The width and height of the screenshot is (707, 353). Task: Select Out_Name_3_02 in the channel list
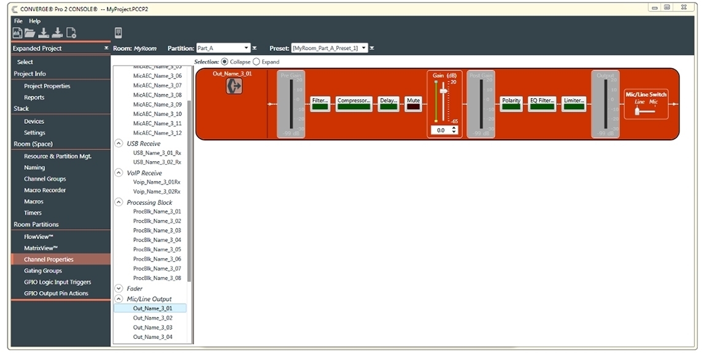click(x=152, y=318)
